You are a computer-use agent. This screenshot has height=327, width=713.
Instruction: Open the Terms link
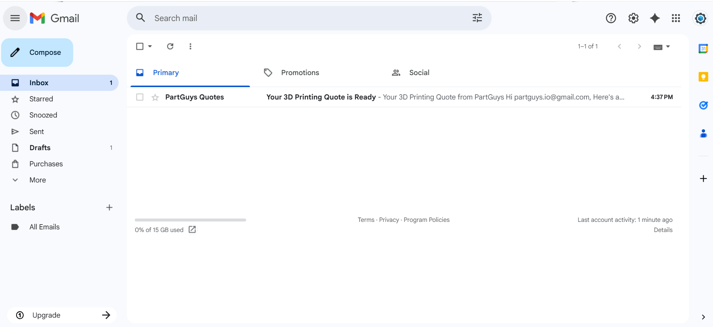click(366, 220)
